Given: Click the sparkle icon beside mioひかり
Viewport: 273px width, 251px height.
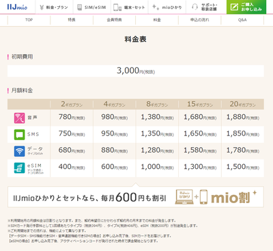Looking at the screenshot, I should point(156,7).
